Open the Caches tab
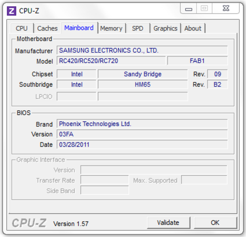 tap(47, 28)
